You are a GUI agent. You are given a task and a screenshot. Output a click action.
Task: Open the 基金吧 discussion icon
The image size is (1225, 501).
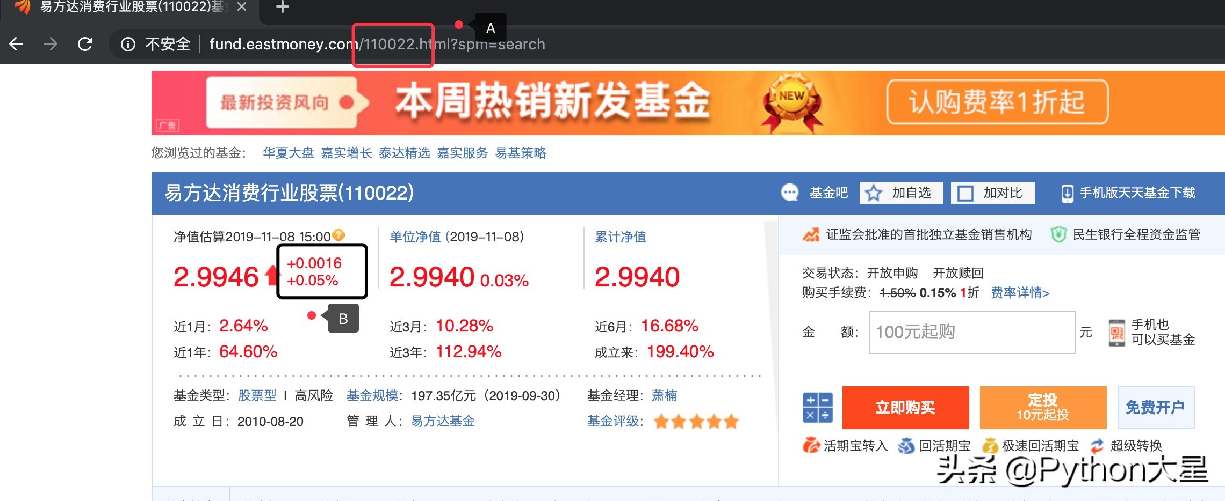790,193
